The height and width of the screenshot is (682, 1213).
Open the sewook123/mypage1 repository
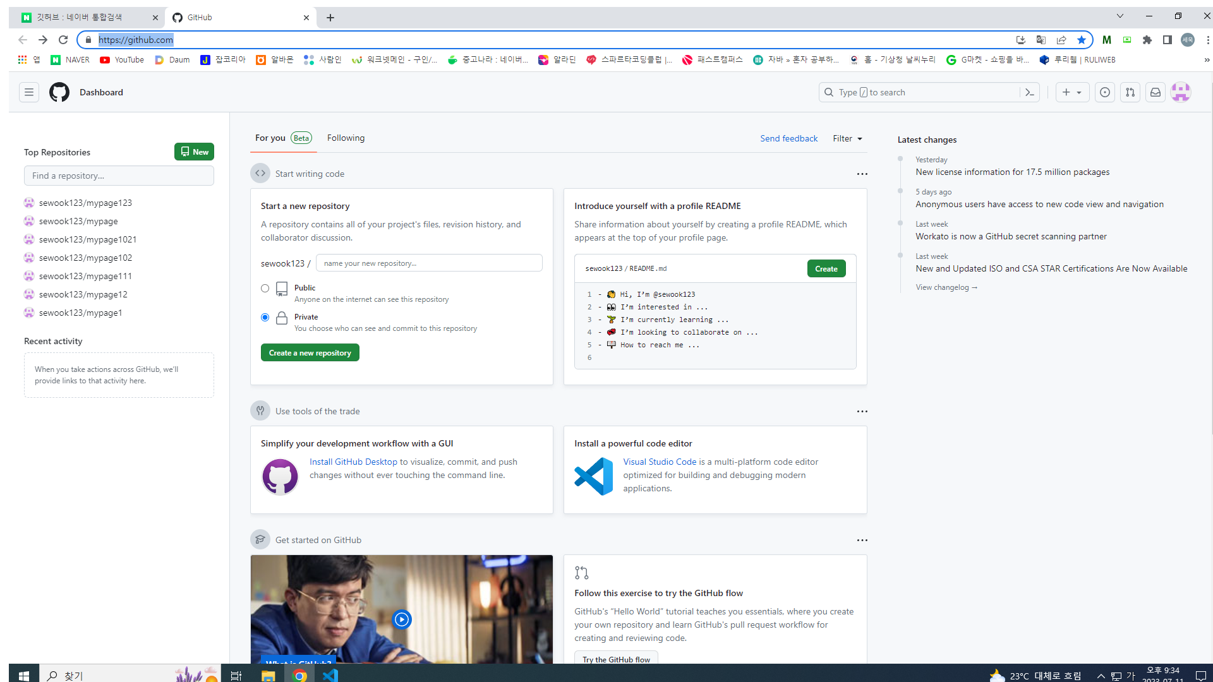click(x=81, y=313)
